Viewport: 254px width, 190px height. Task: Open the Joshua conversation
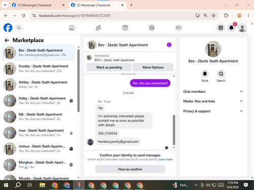[38, 148]
